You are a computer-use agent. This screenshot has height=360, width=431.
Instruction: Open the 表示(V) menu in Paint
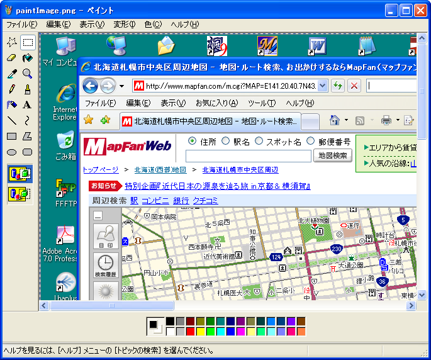point(92,25)
